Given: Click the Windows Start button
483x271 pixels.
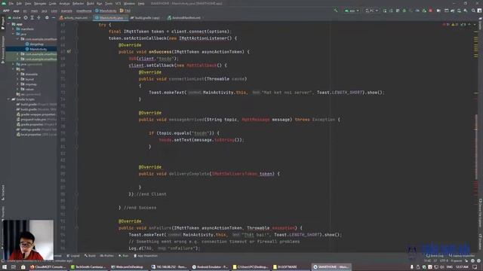Looking at the screenshot, I should [5, 267].
